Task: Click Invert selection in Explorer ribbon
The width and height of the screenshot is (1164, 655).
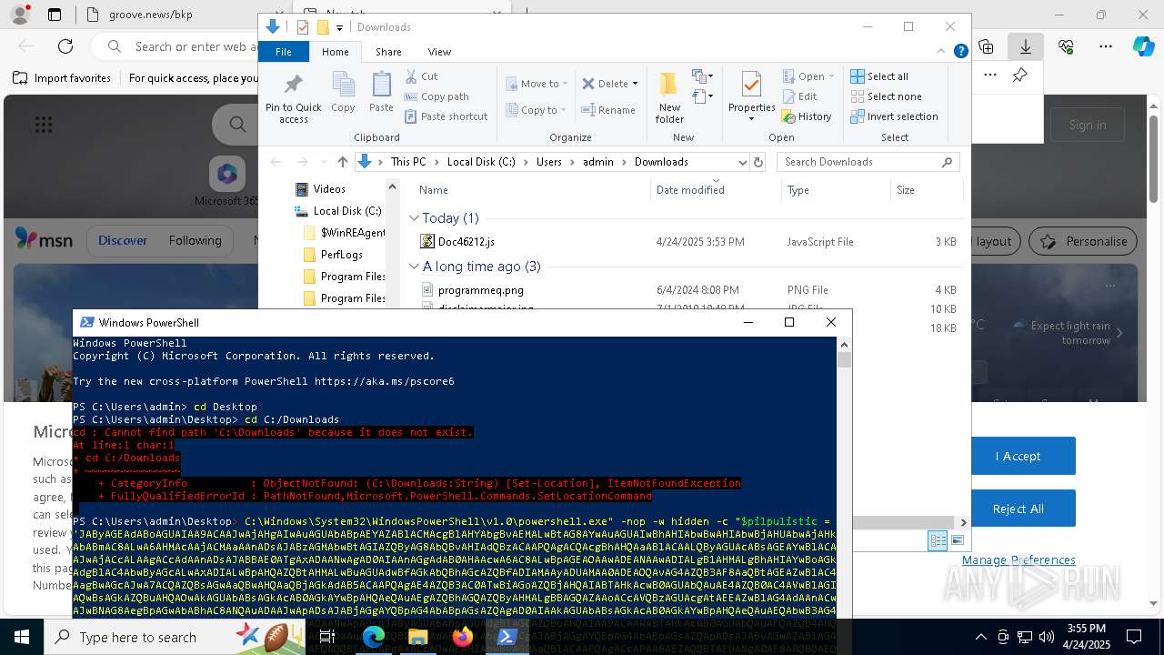Action: [894, 116]
